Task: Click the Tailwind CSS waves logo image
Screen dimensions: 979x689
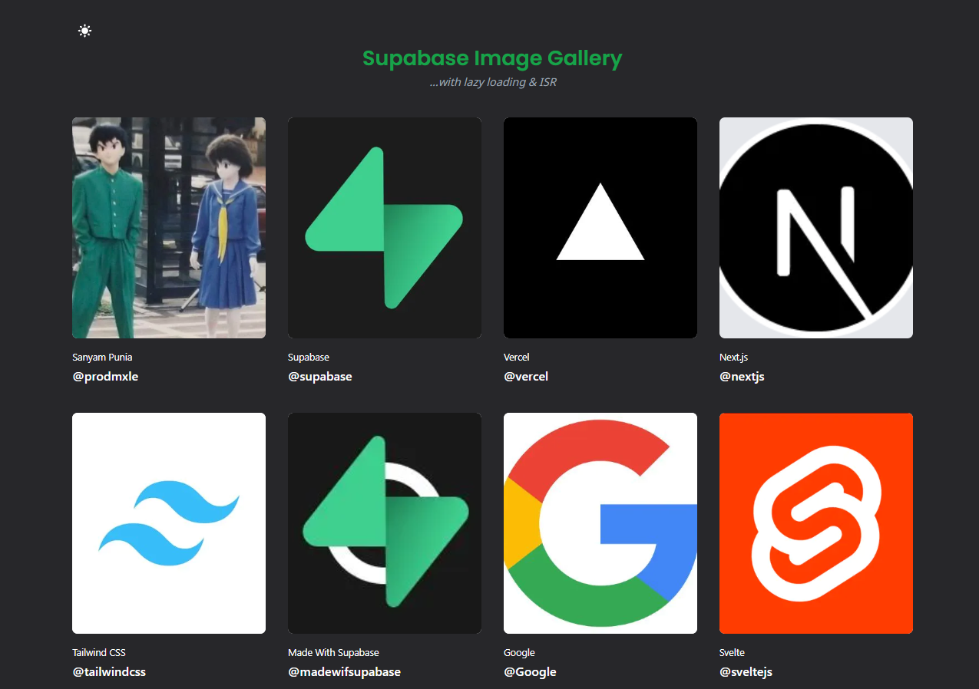Action: (168, 523)
